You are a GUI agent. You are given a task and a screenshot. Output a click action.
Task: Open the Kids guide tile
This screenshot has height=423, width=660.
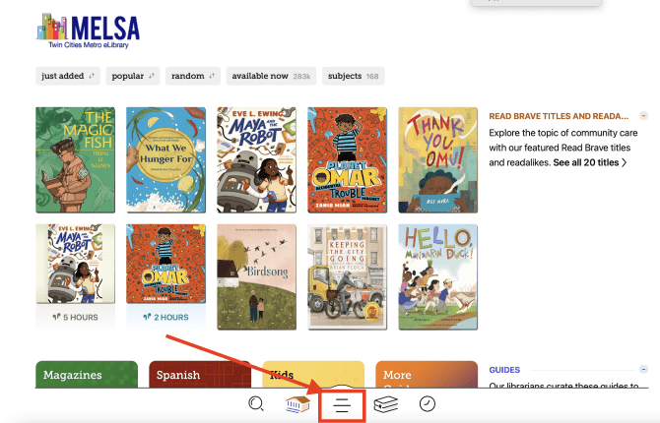313,374
